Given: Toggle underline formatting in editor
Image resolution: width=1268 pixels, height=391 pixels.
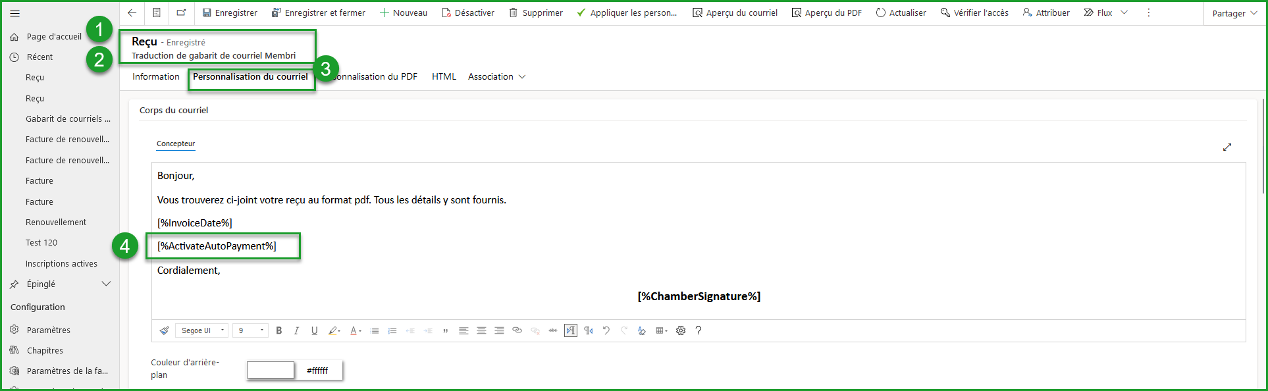Looking at the screenshot, I should pyautogui.click(x=314, y=330).
